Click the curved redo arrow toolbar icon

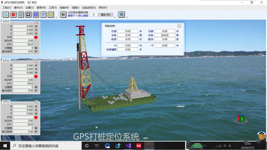click(x=43, y=14)
